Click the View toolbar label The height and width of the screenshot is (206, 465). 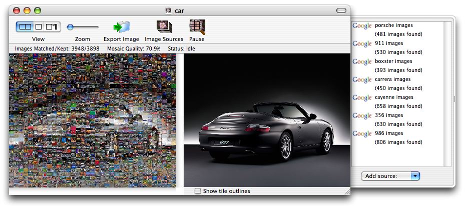[x=38, y=39]
